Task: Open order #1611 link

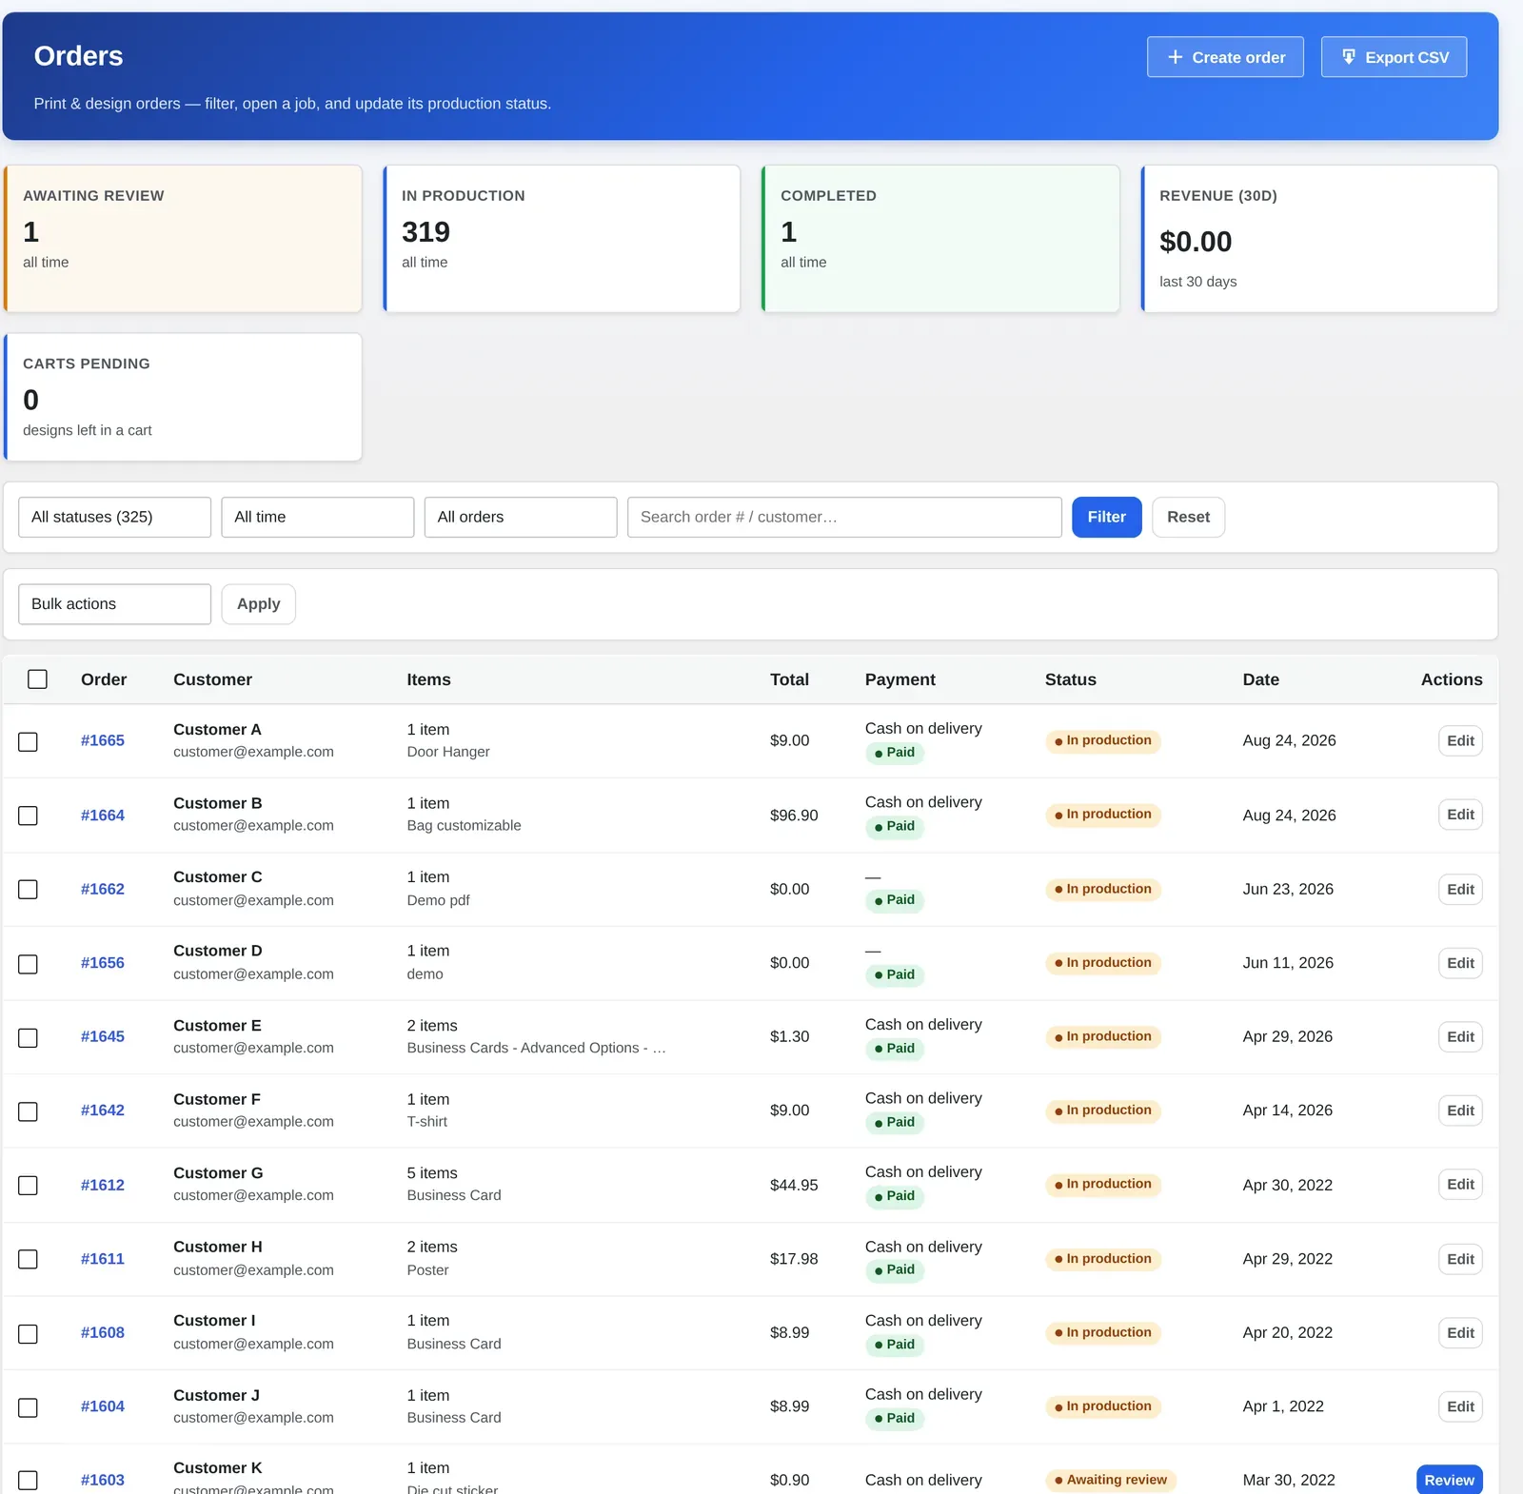Action: 103,1259
